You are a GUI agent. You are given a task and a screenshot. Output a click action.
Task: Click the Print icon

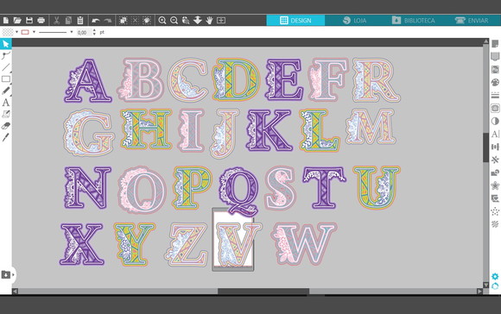click(x=41, y=21)
